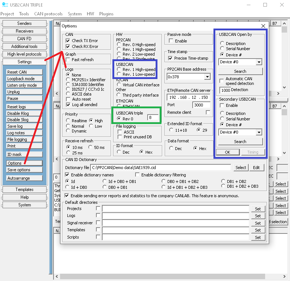Toggle Check RX Error checkbox

(68, 46)
